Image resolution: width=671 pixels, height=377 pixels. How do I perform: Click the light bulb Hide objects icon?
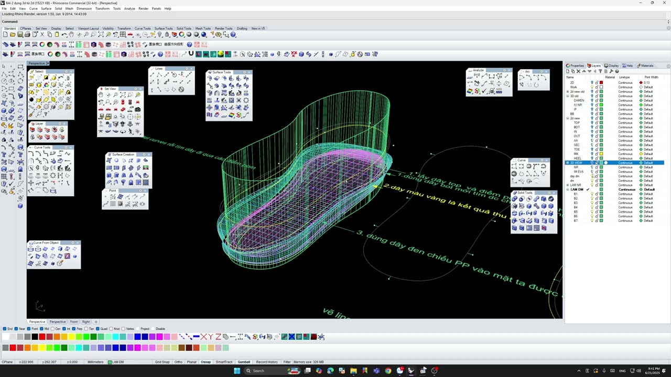(x=160, y=35)
